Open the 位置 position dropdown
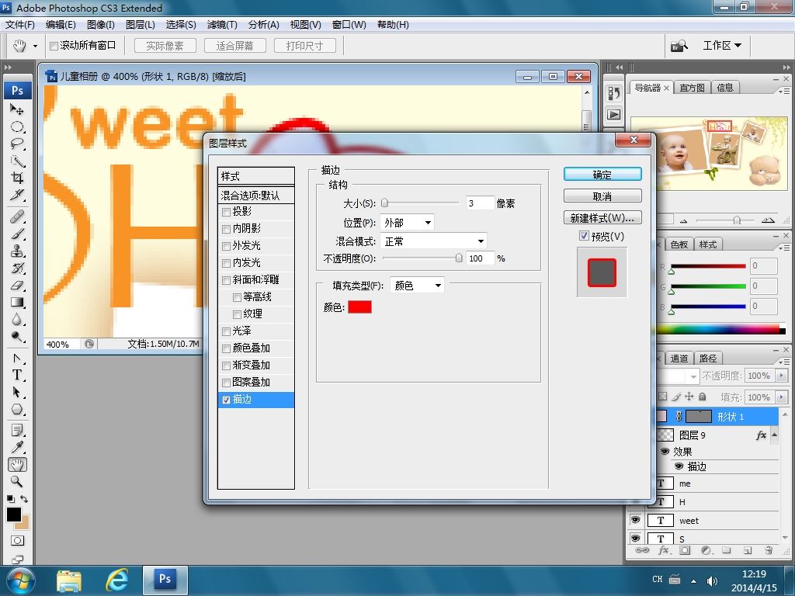The width and height of the screenshot is (795, 596). [x=407, y=223]
